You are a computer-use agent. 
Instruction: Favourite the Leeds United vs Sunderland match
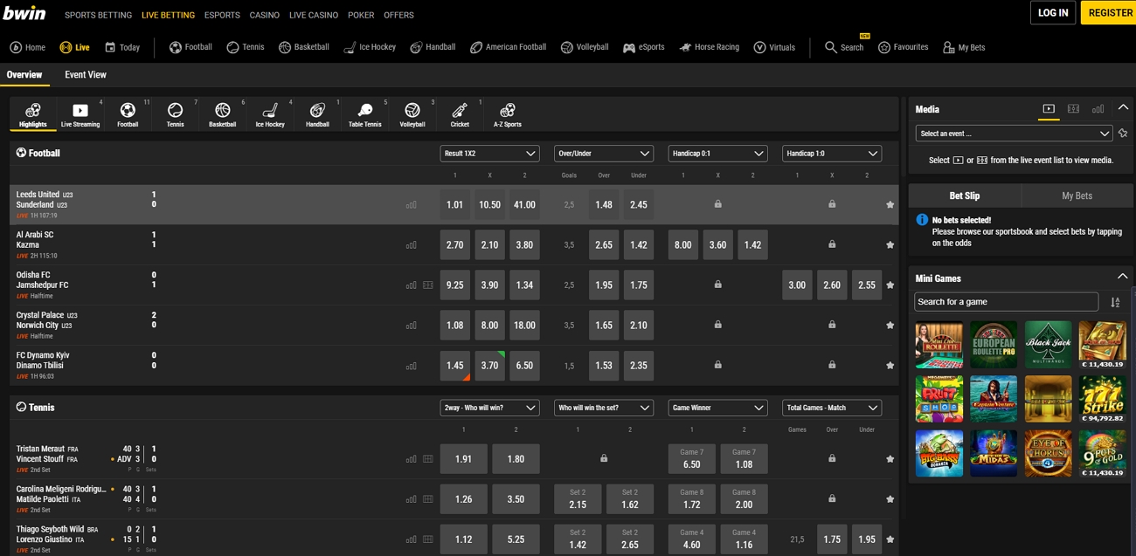(890, 205)
